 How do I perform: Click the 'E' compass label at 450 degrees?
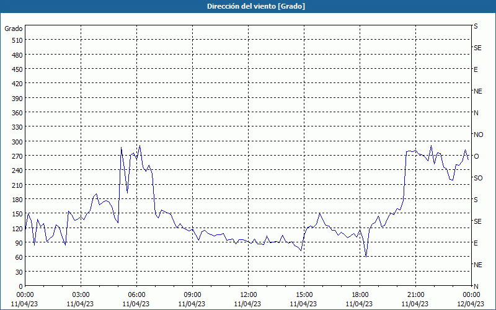tap(476, 69)
